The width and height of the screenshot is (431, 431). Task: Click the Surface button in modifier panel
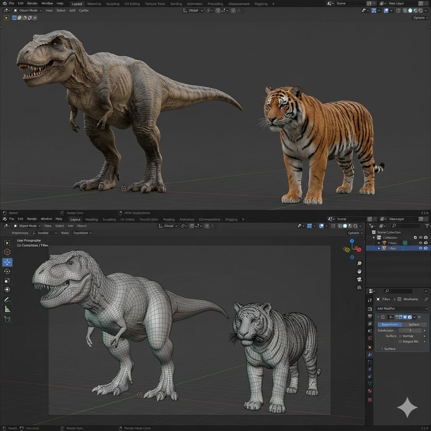click(x=414, y=325)
